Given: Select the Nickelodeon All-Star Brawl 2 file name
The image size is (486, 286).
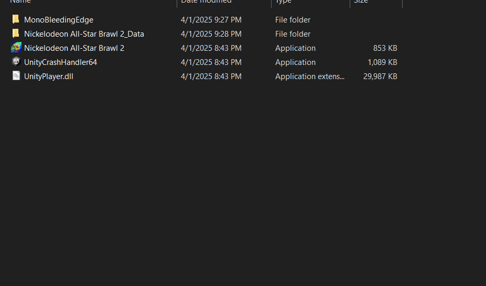Looking at the screenshot, I should [74, 48].
